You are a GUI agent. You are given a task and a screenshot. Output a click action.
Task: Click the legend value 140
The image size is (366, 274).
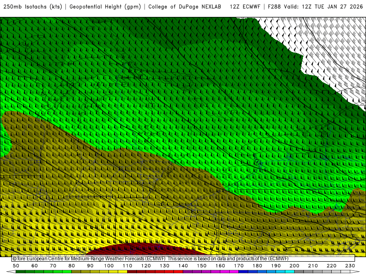[183, 266]
